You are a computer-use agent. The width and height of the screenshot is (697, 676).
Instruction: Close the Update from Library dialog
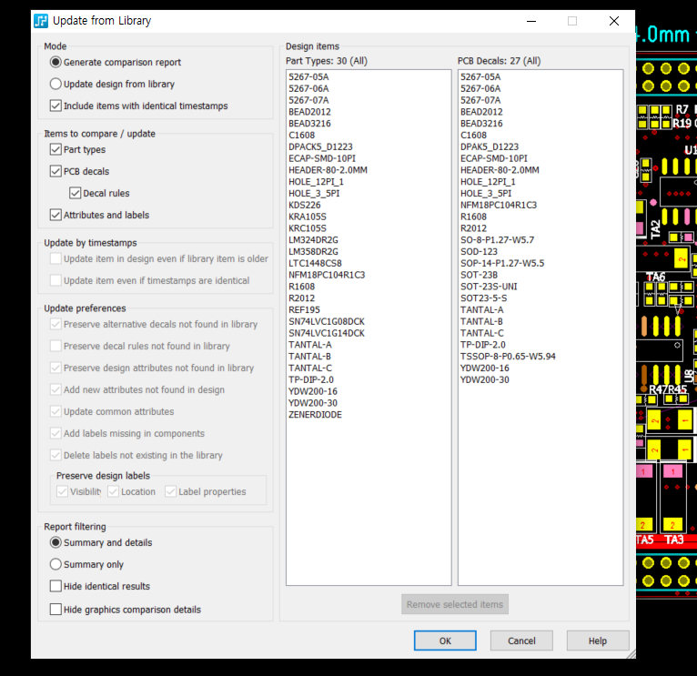pyautogui.click(x=613, y=21)
